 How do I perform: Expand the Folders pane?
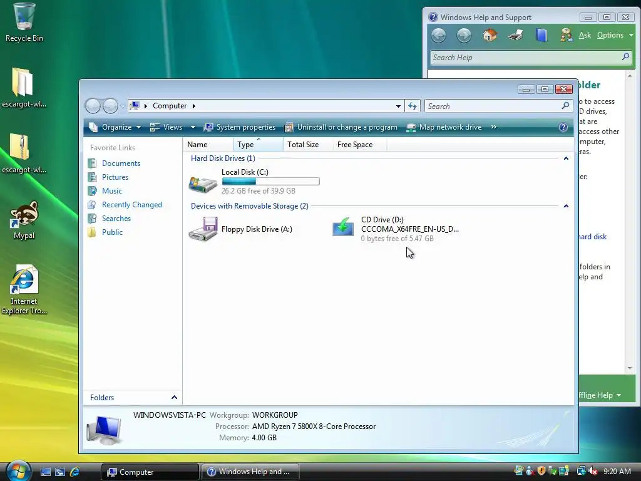tap(174, 397)
